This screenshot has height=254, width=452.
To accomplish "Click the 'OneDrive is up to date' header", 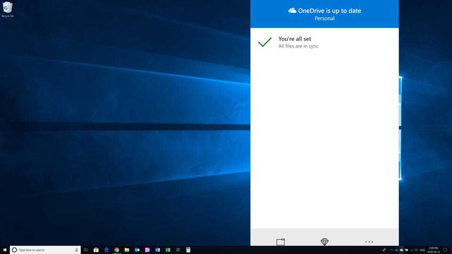I will click(330, 11).
